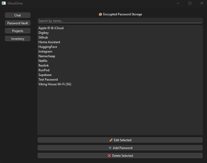Viewport: 207px width, 163px height.
Task: Select the HuggingFace entry
Action: (x=120, y=47)
